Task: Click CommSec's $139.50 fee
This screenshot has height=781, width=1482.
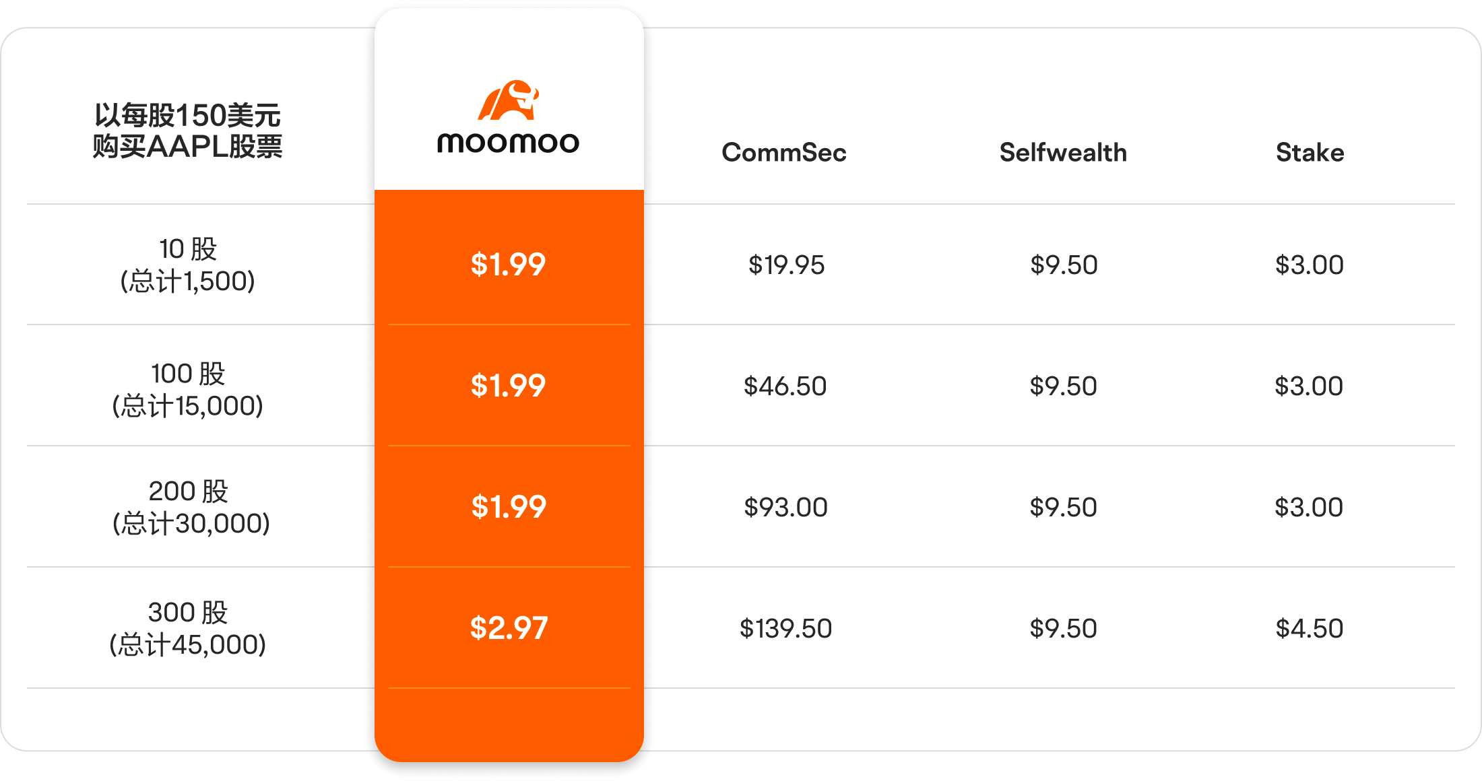Action: (x=785, y=629)
